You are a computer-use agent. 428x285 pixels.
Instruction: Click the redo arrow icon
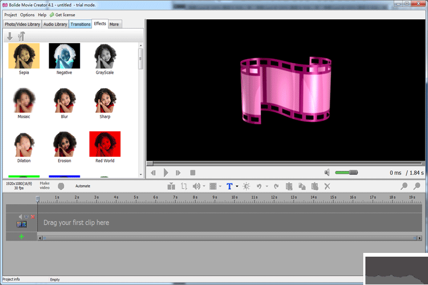tap(276, 186)
